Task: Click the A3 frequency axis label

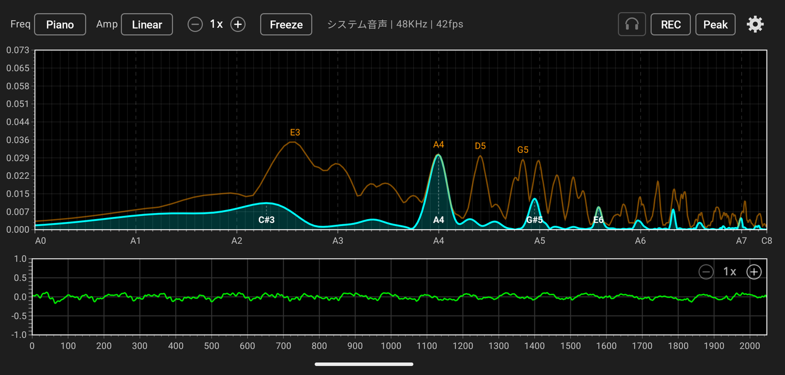Action: click(338, 241)
